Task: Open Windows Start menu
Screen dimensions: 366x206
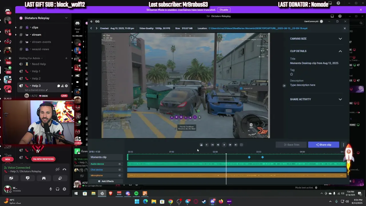Action: coord(137,201)
